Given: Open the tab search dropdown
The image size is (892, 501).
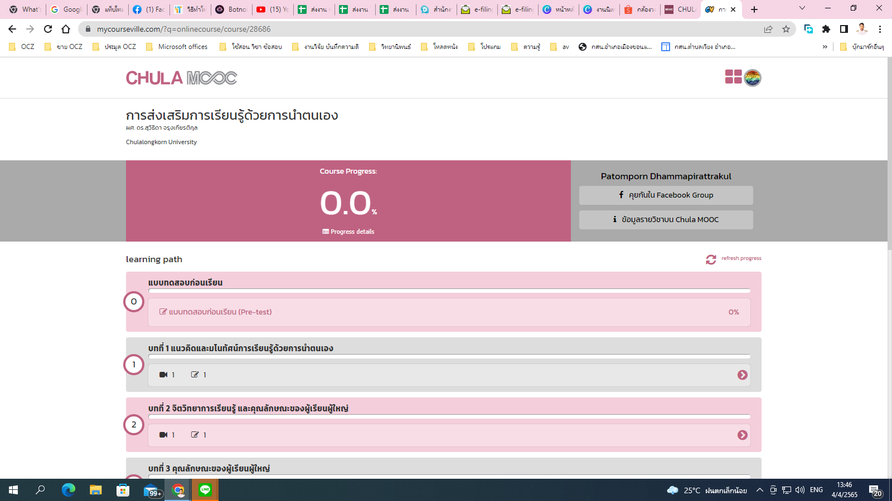Looking at the screenshot, I should point(802,8).
